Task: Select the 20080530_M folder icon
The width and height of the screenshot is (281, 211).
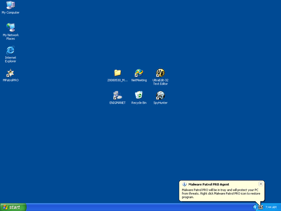Action: point(117,73)
